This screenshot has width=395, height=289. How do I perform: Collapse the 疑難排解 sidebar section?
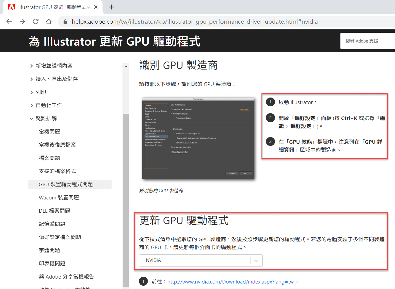click(x=43, y=118)
